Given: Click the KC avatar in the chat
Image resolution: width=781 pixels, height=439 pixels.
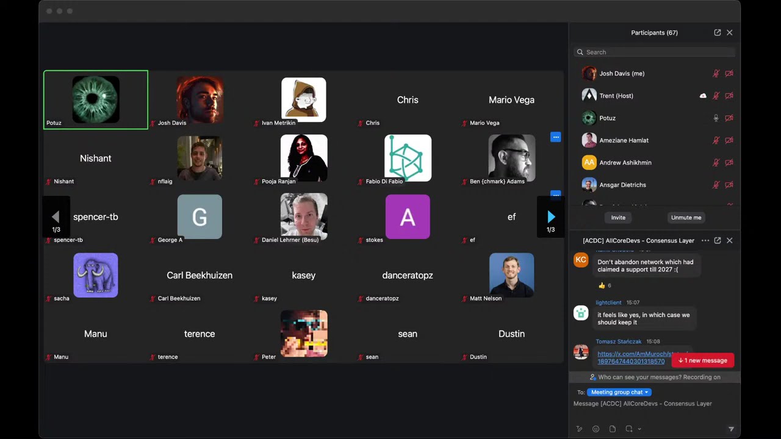Looking at the screenshot, I should point(581,260).
